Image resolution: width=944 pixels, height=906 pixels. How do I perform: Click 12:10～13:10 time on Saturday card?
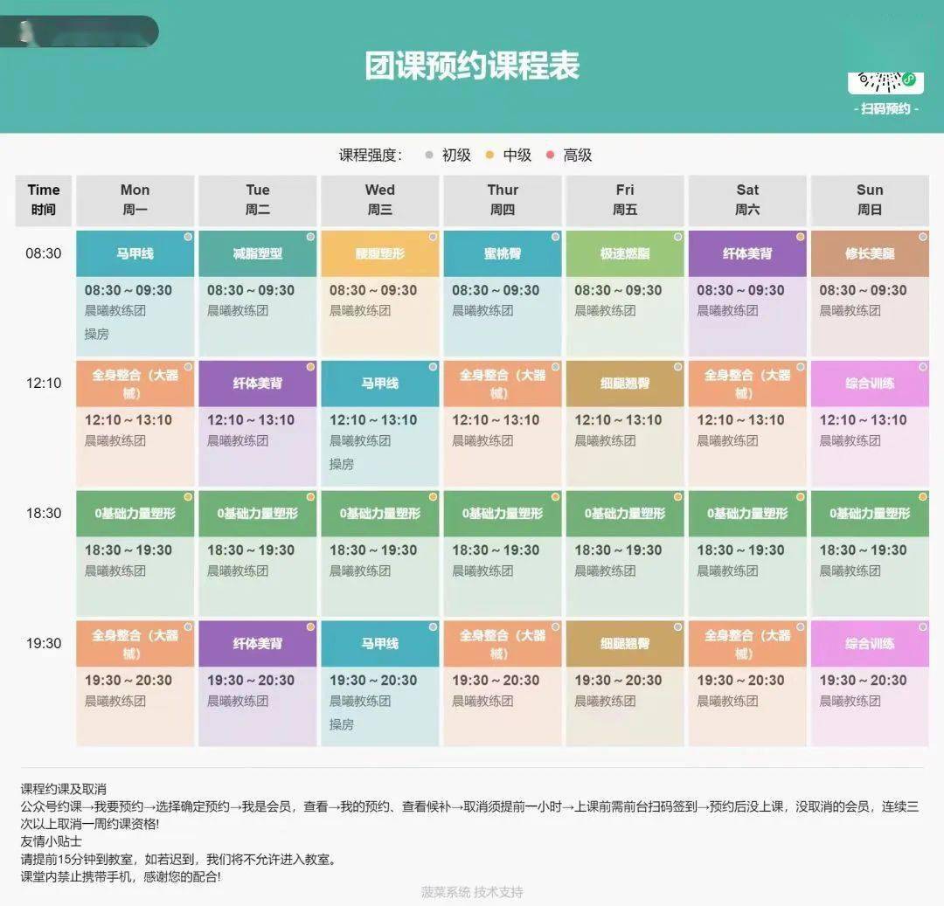[x=740, y=420]
